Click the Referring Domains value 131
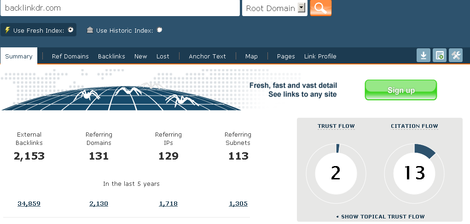The width and height of the screenshot is (470, 224). click(99, 156)
